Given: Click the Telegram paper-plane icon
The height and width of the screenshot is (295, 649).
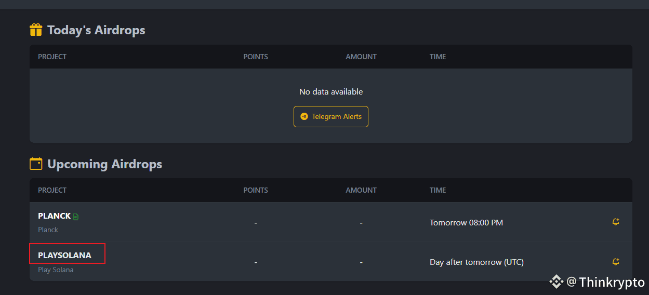Looking at the screenshot, I should coord(304,117).
